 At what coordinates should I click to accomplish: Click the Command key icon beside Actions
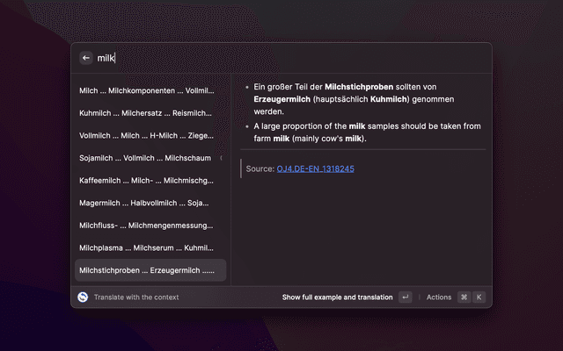pos(464,297)
